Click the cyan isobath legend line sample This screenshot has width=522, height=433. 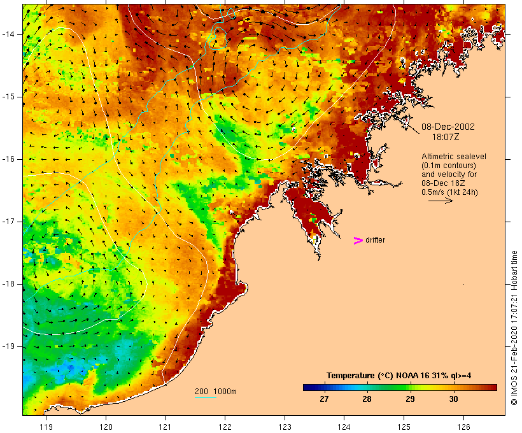[206, 397]
